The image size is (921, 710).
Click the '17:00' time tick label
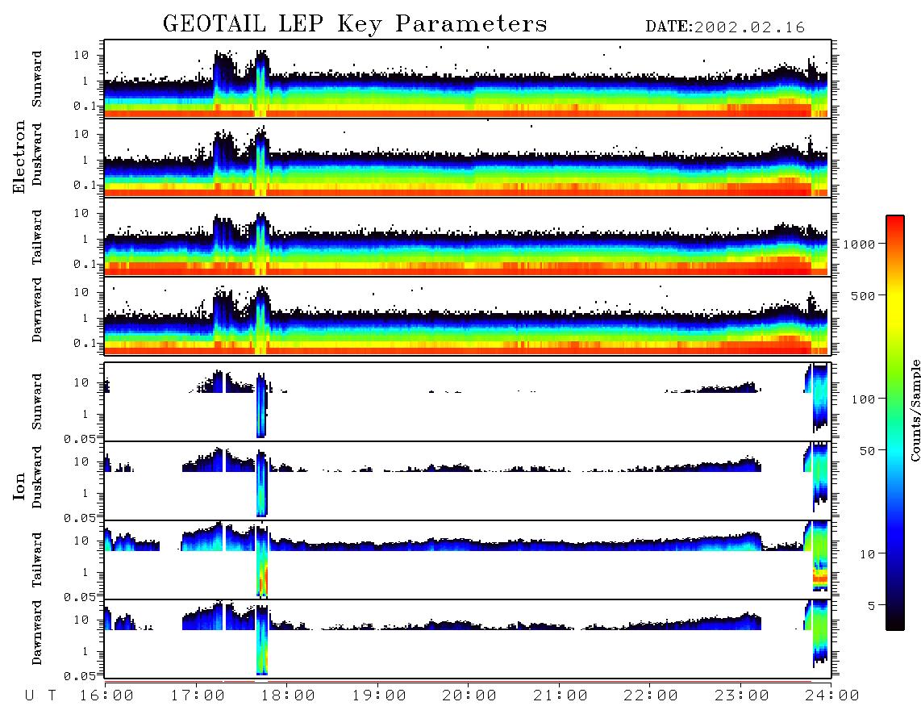point(198,696)
